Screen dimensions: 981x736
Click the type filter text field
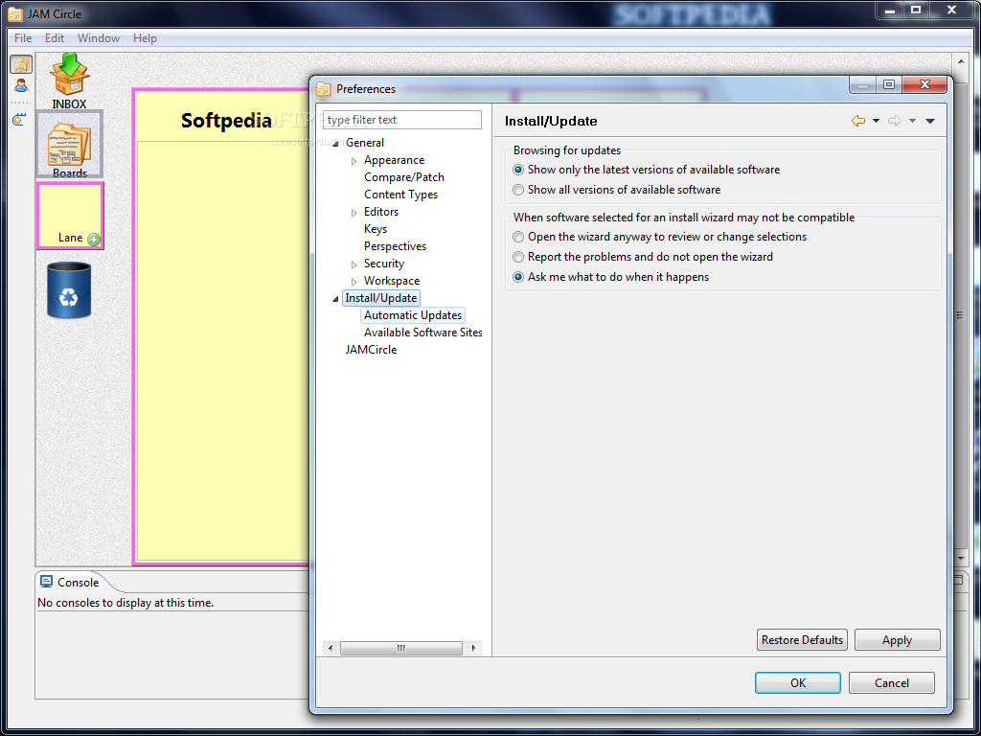point(402,120)
